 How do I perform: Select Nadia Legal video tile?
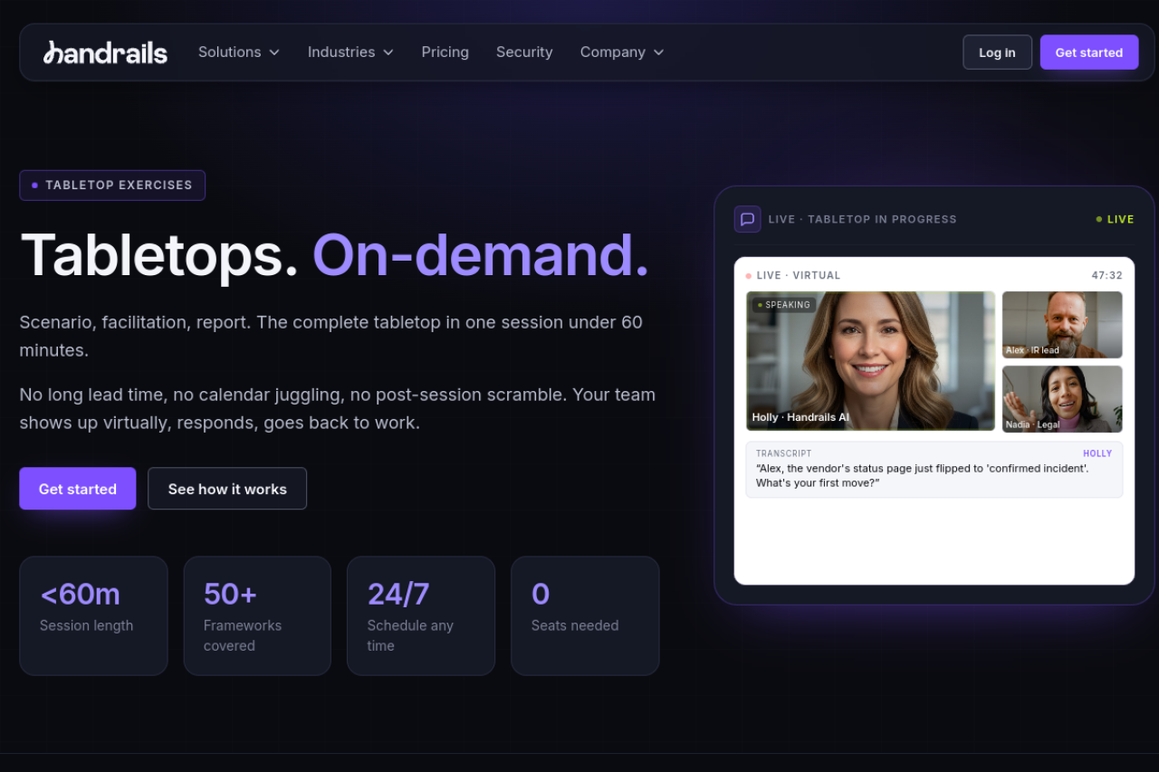(x=1062, y=399)
